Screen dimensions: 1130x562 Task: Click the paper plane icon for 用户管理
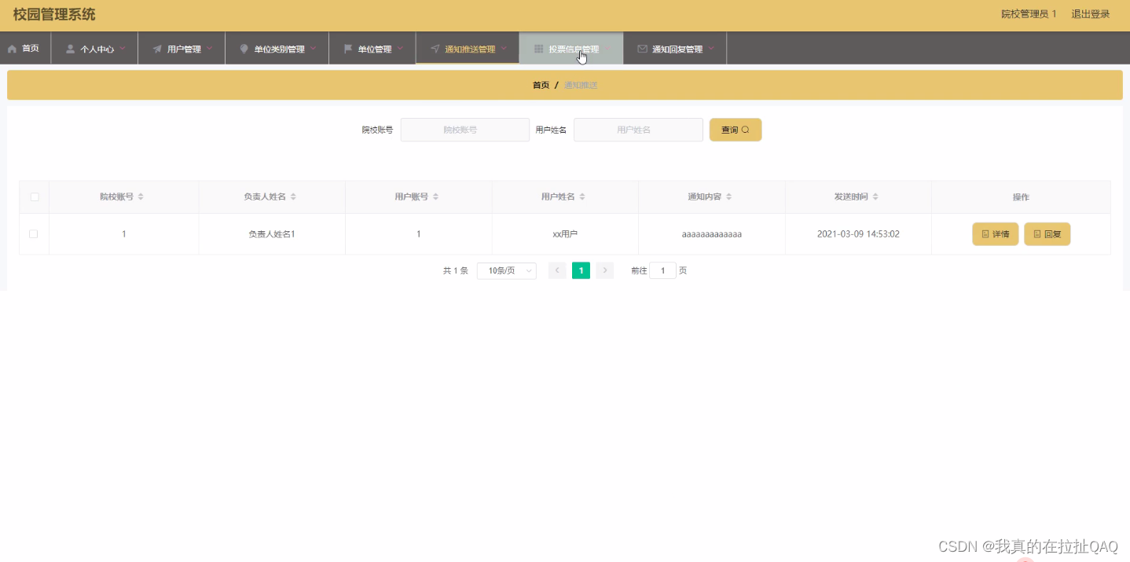pos(157,49)
